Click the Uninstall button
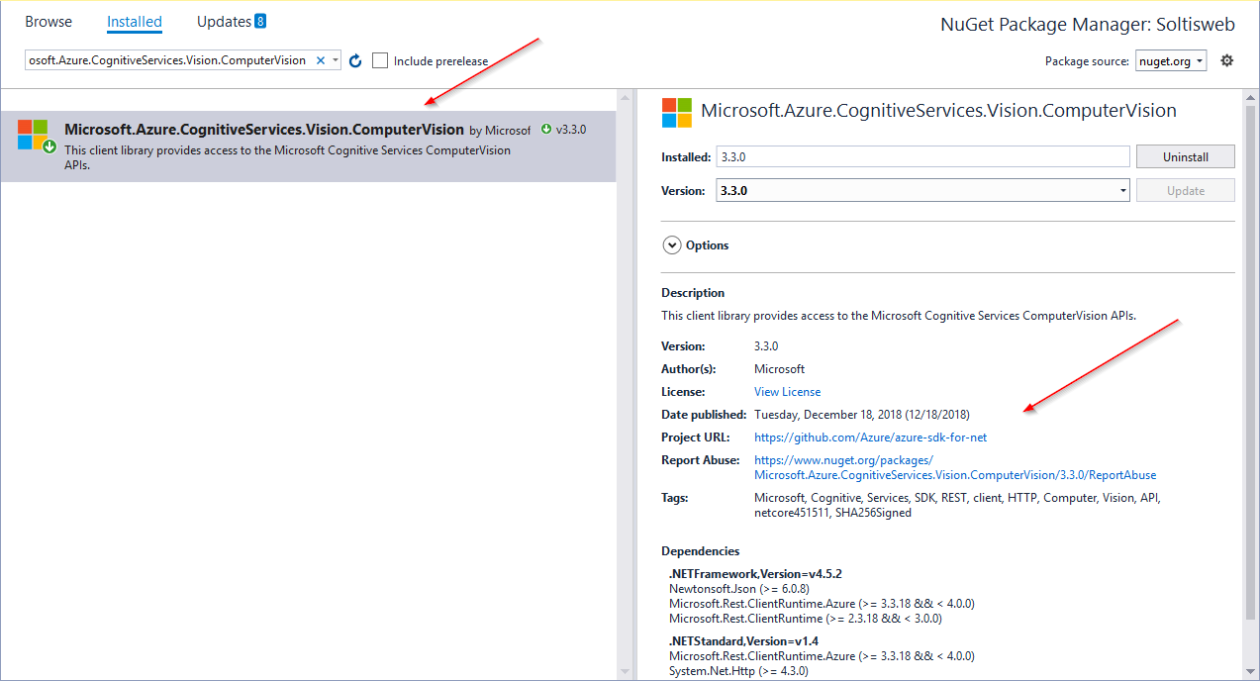The height and width of the screenshot is (681, 1260). (x=1185, y=156)
